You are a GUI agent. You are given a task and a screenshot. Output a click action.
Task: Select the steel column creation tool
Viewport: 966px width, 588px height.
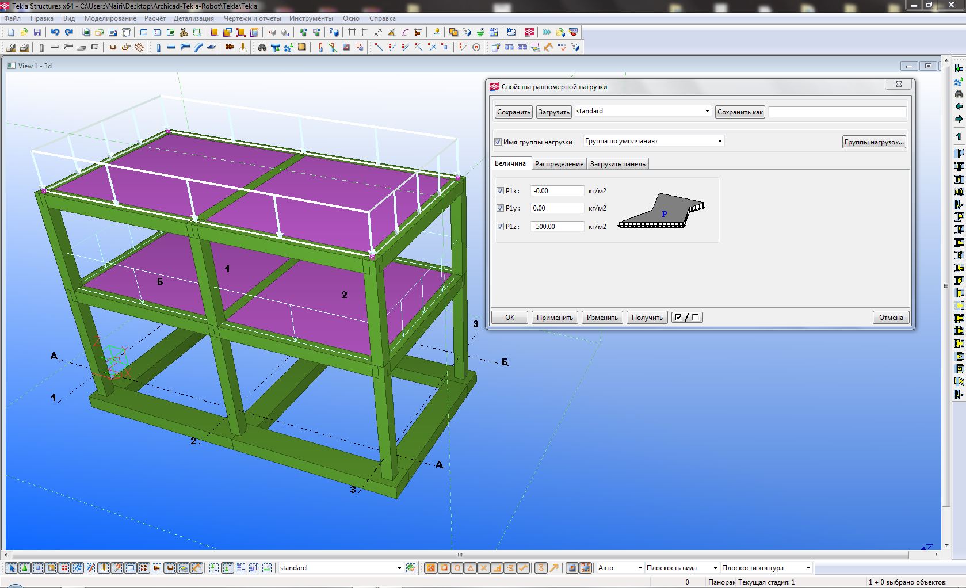pyautogui.click(x=158, y=47)
